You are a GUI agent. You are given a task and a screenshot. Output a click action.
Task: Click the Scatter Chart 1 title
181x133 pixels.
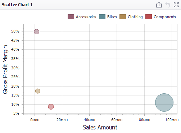click(17, 5)
